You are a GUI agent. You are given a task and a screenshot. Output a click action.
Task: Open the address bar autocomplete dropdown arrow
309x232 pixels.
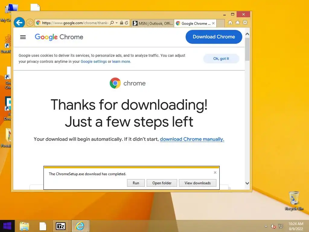[117, 23]
